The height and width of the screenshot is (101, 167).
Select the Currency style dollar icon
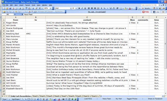[102, 8]
